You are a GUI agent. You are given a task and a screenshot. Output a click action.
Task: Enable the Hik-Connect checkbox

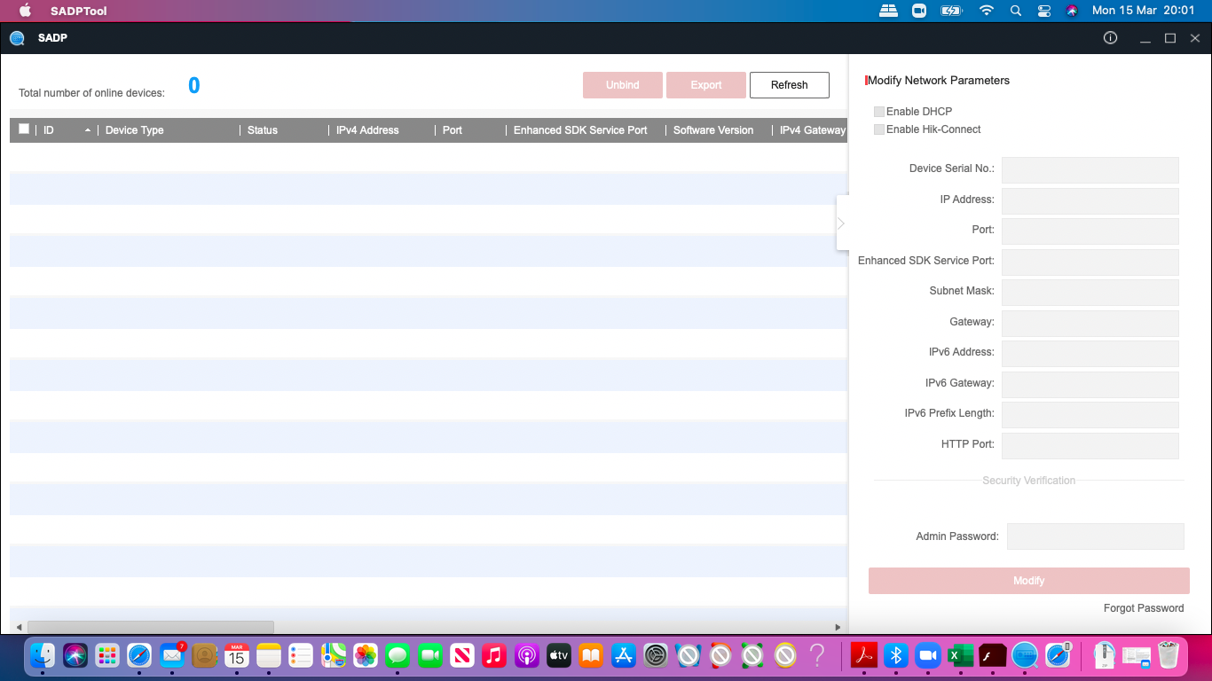879,129
